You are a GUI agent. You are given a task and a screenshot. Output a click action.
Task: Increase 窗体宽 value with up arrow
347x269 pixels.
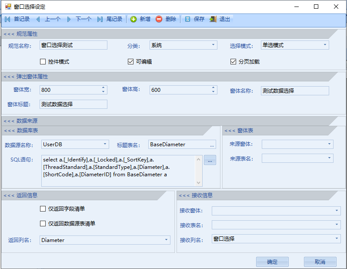click(x=103, y=88)
